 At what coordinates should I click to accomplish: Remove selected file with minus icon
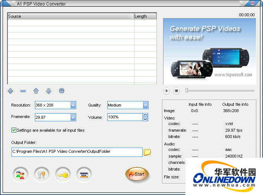(23, 91)
